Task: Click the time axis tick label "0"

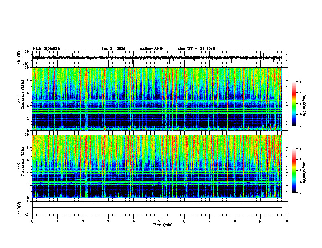Action: [32, 221]
